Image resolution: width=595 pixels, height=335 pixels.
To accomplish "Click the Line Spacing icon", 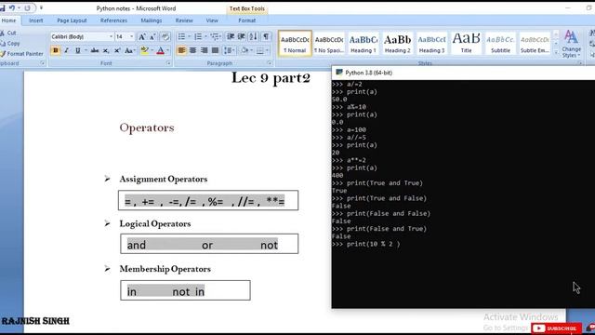I will tap(228, 50).
